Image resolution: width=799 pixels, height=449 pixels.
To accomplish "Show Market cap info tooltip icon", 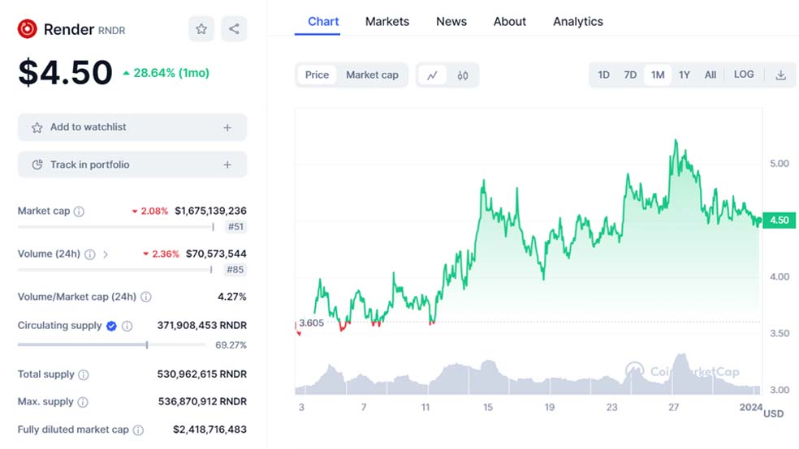I will (x=79, y=212).
